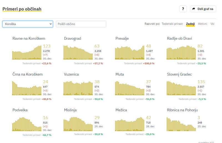Switch sorting to Vsi
222x143 pixels.
tap(212, 24)
